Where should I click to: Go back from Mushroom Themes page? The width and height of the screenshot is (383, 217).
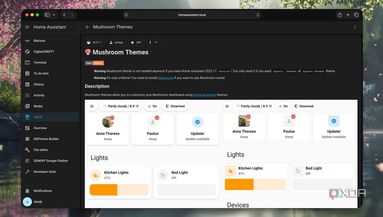click(x=87, y=27)
